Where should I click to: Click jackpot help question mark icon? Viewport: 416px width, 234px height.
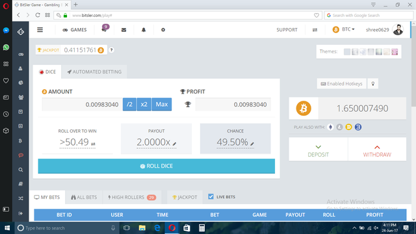pos(111,50)
